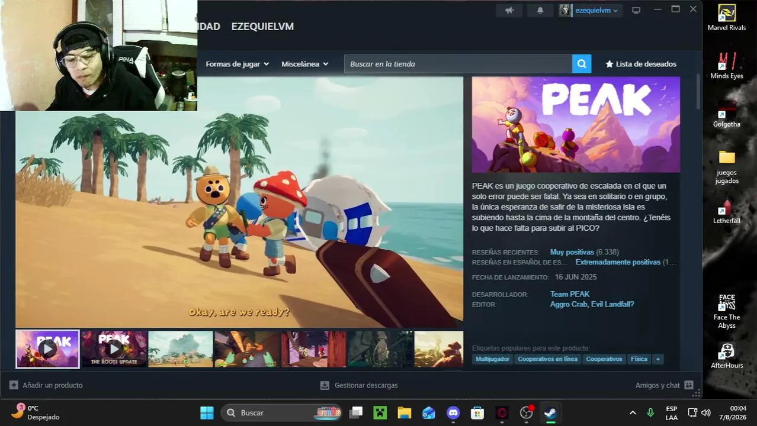The width and height of the screenshot is (757, 426).
Task: Open Muy positivas recent reviews link
Action: 572,252
